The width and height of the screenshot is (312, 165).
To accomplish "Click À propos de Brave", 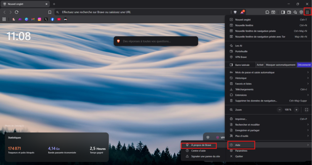I will (x=203, y=145).
